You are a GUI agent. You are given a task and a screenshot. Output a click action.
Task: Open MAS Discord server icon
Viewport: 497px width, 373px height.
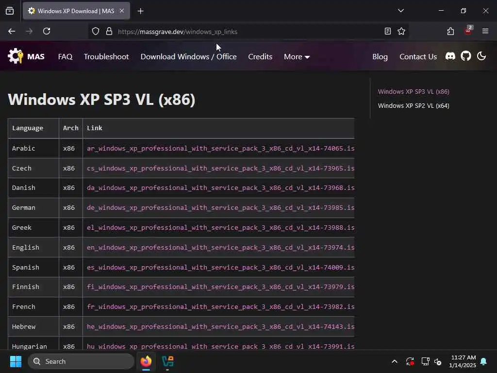(450, 56)
